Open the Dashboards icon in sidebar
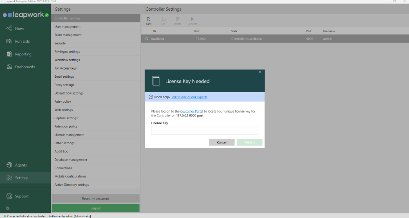The height and width of the screenshot is (218, 409). pyautogui.click(x=9, y=67)
